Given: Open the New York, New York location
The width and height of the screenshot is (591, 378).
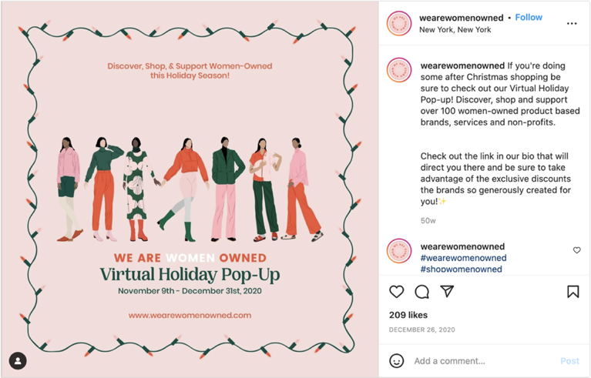Looking at the screenshot, I should (x=455, y=30).
